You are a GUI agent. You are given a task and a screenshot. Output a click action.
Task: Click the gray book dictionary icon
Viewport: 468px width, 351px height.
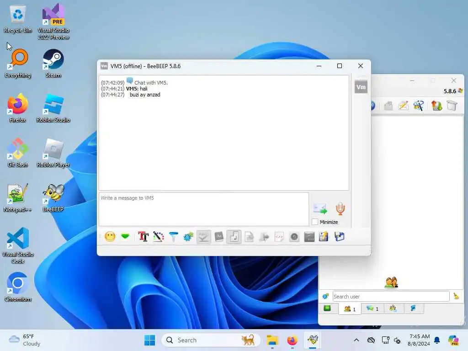(x=219, y=237)
